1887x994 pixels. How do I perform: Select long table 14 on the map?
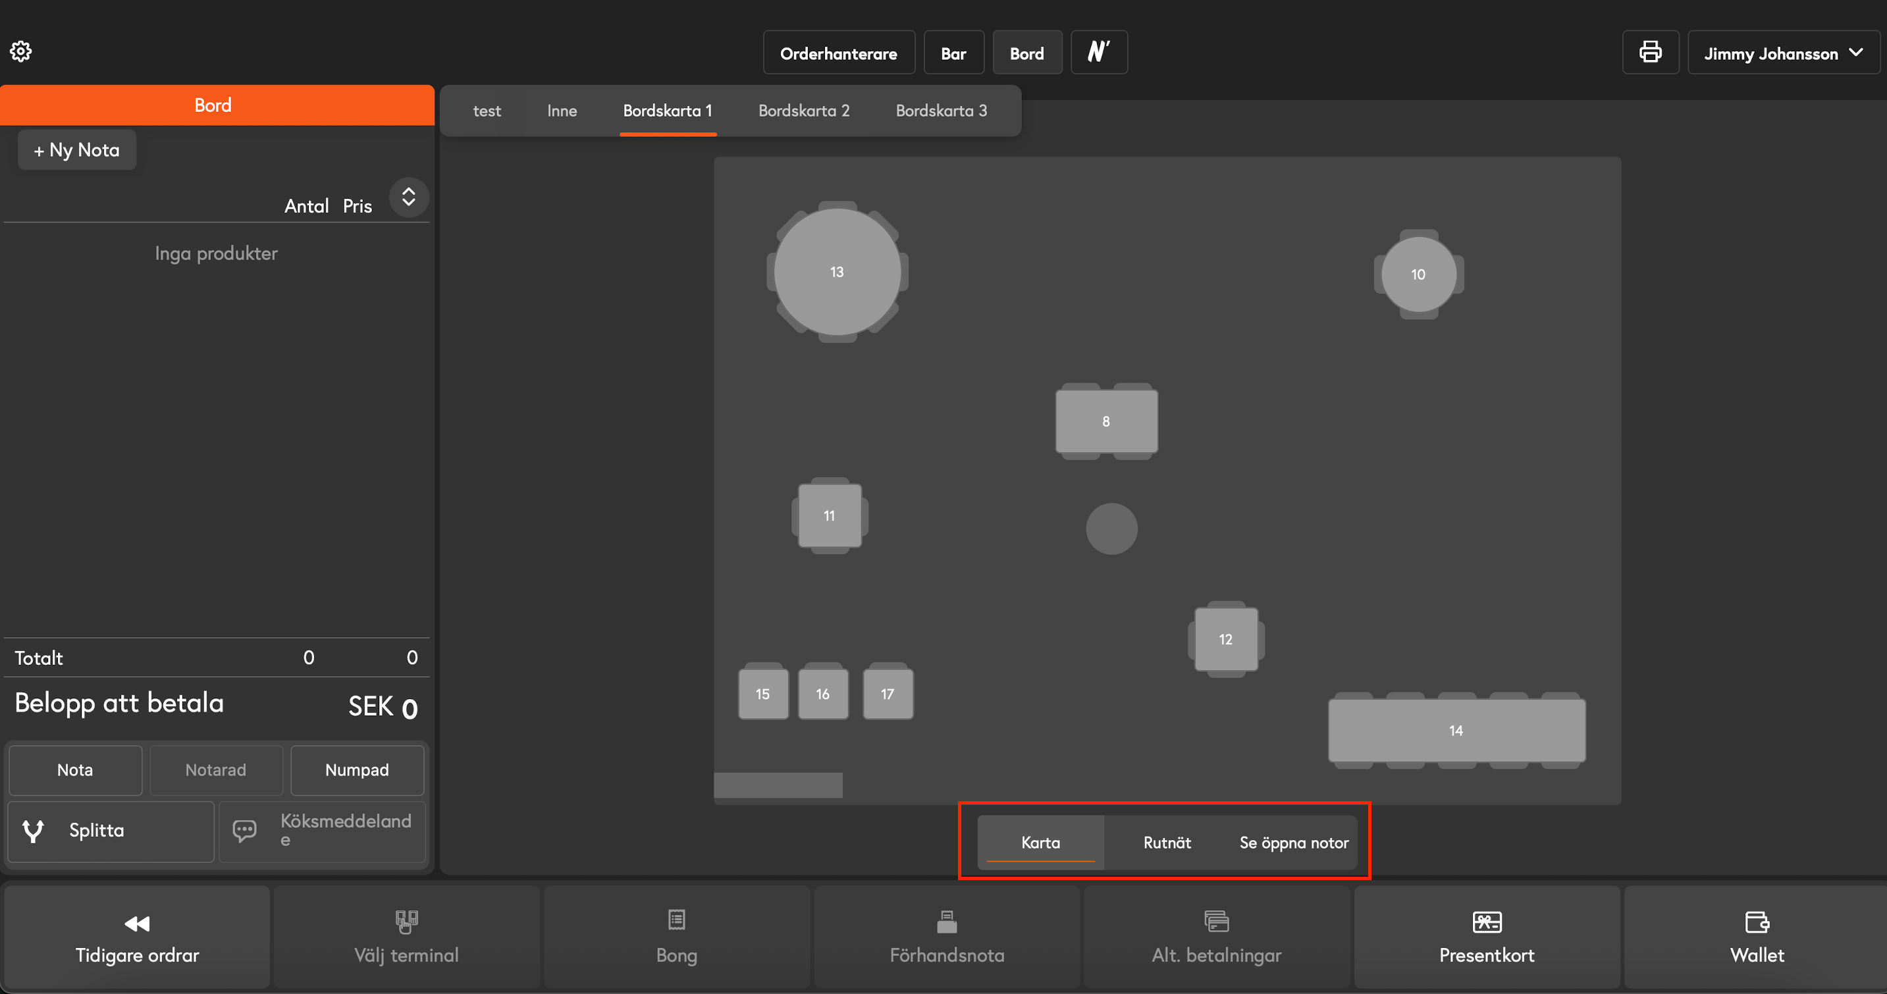(1456, 730)
